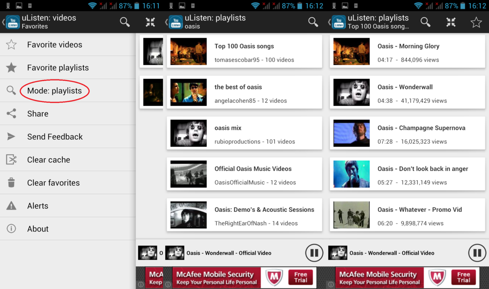Tap the share icon in the sidebar

(11, 113)
